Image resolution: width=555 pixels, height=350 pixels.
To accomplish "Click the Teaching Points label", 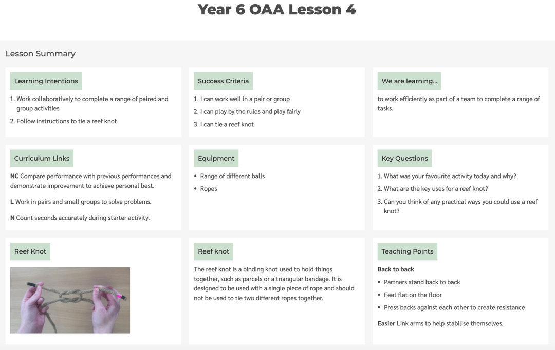I will (x=407, y=251).
